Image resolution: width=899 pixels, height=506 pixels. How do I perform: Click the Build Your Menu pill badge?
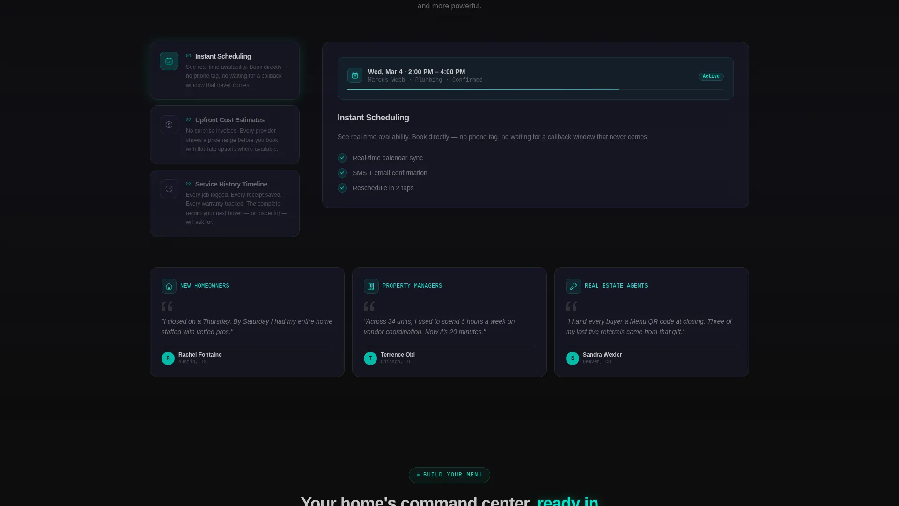(x=449, y=475)
